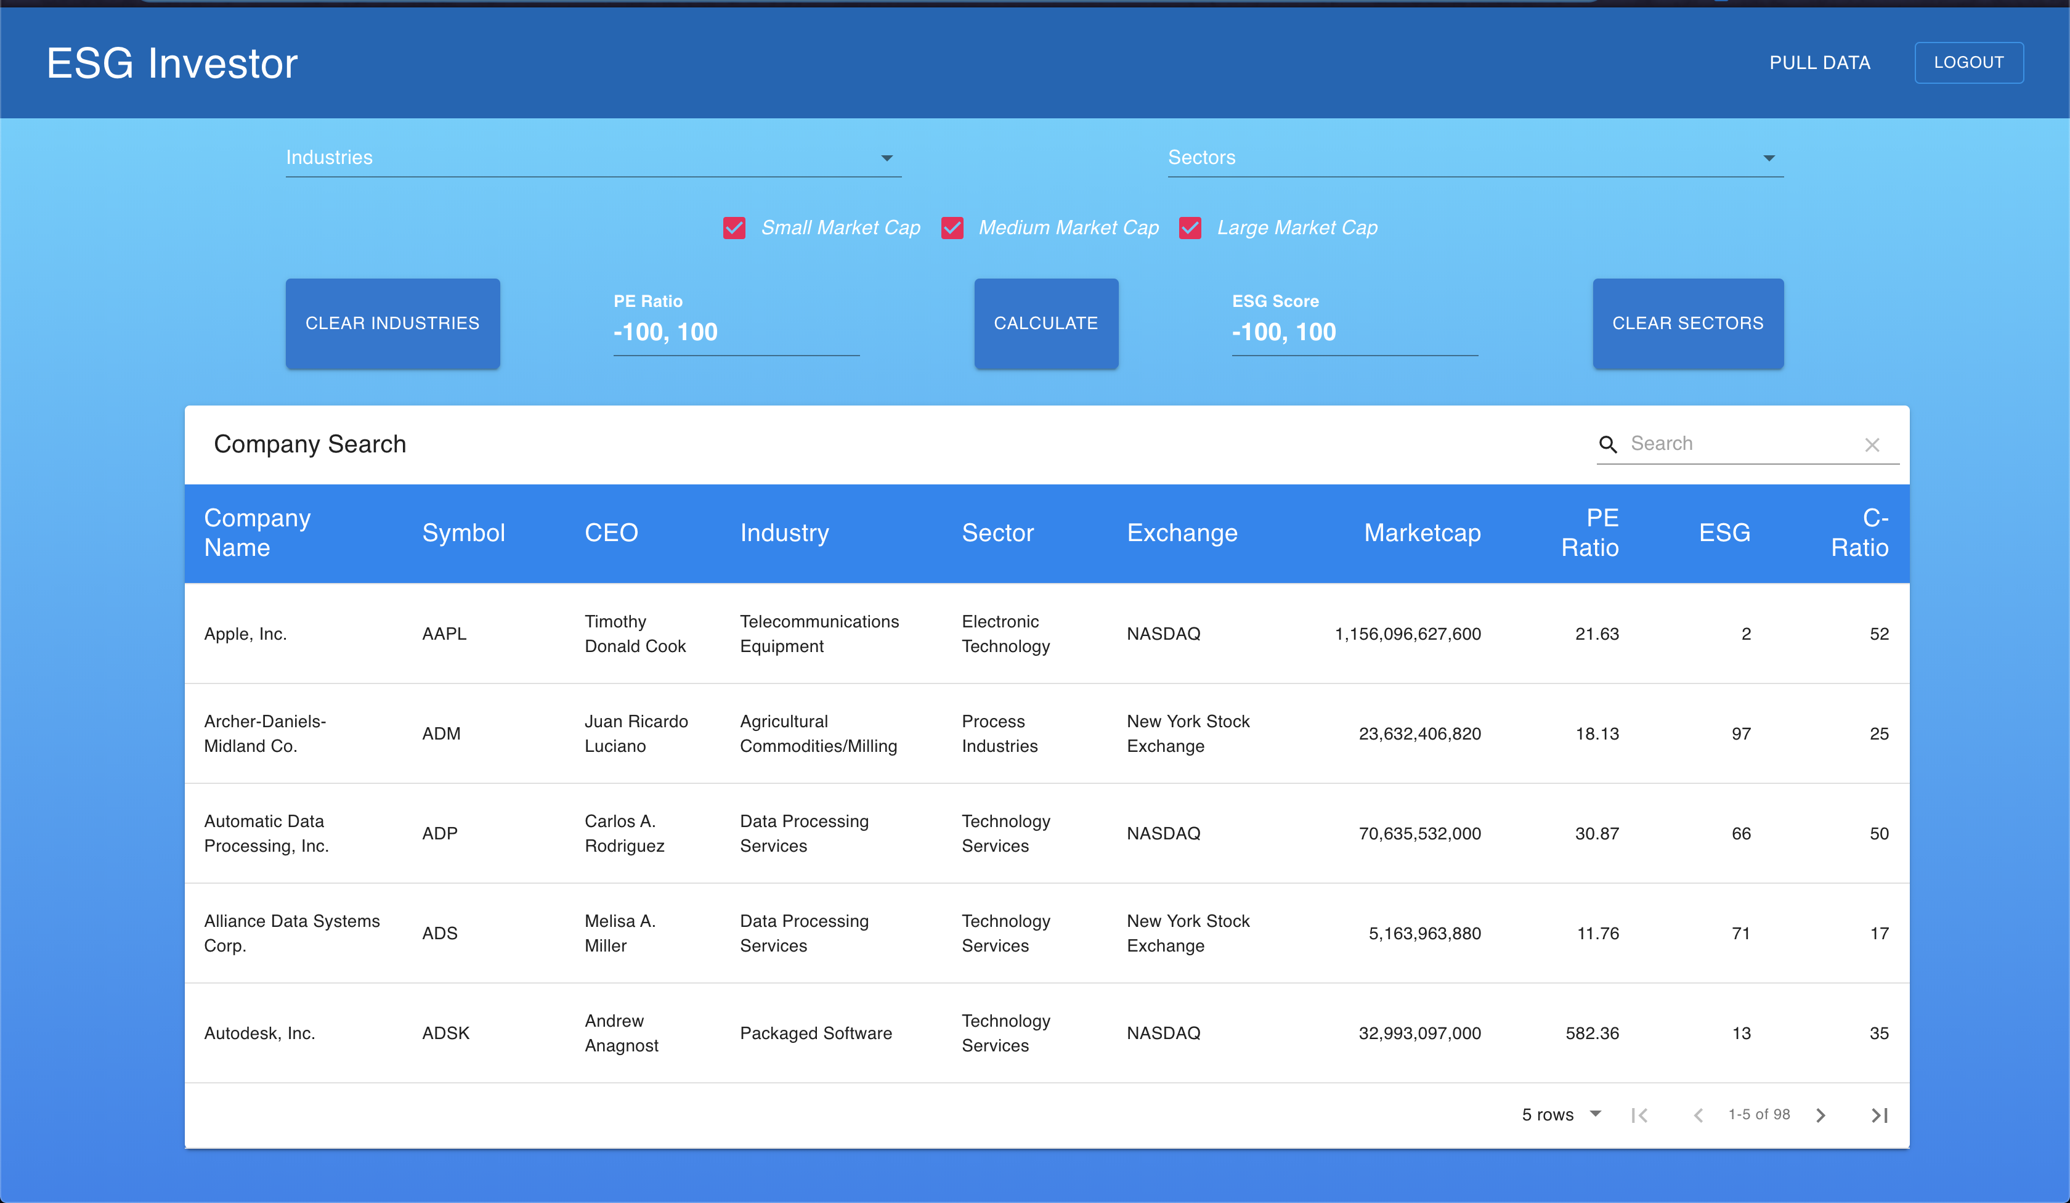Go to previous page arrow

(1698, 1115)
